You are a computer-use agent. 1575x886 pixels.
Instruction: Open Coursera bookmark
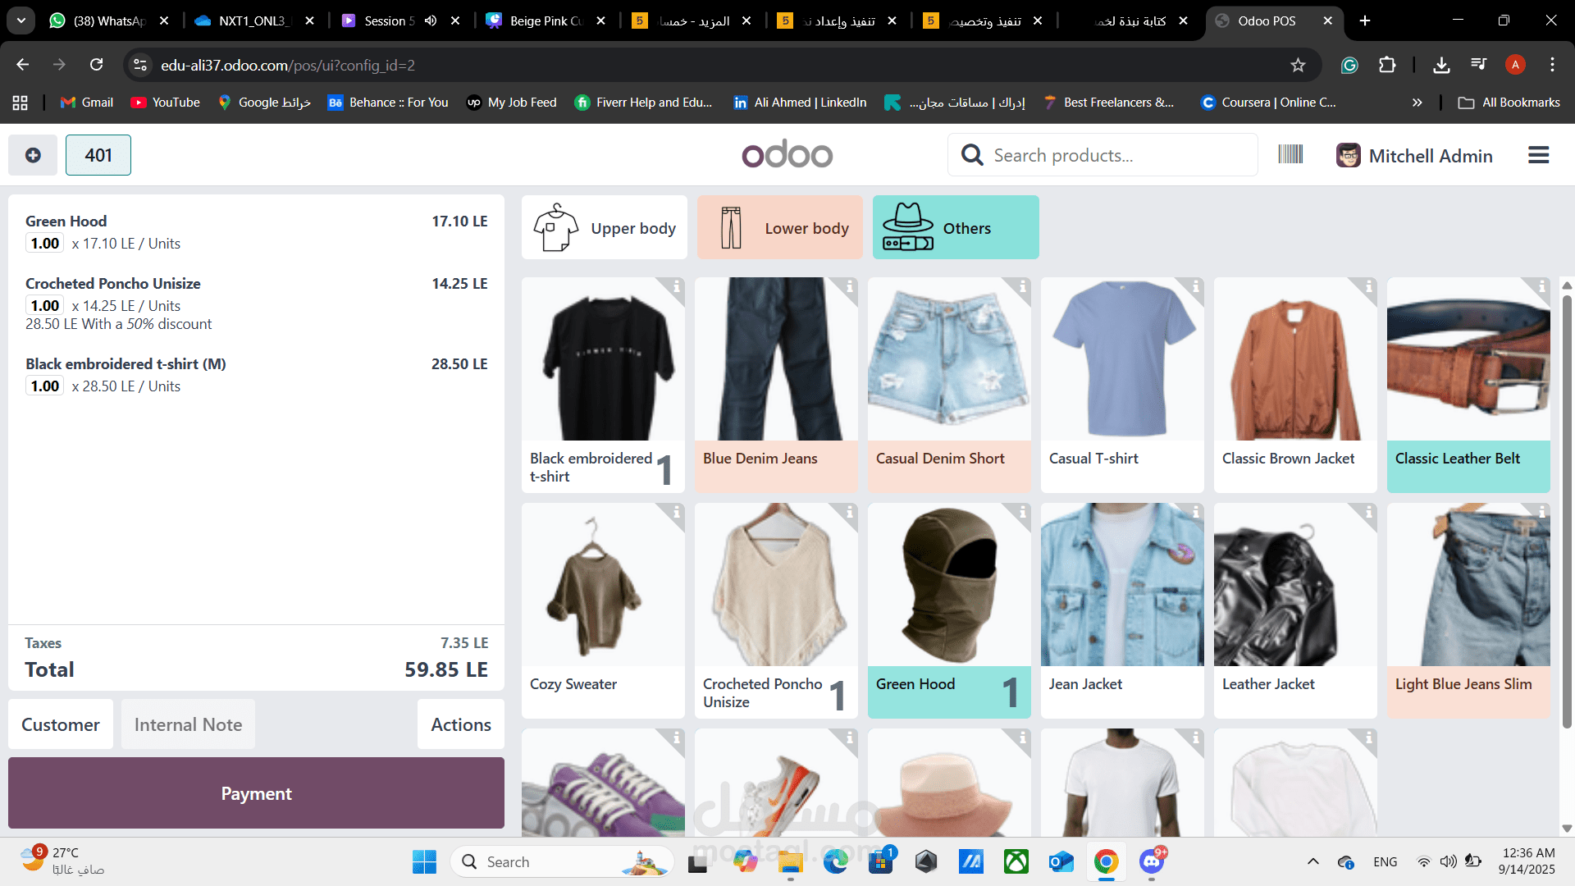click(1268, 103)
